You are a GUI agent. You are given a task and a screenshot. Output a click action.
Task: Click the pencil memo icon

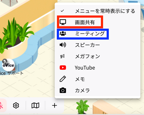pos(63,79)
